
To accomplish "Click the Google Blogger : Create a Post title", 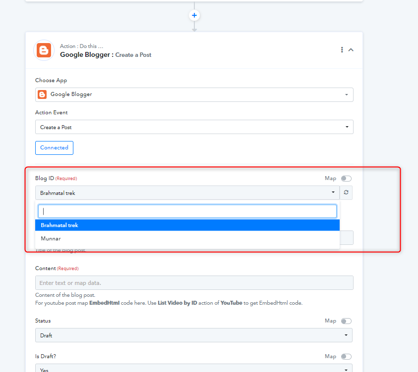I will pos(106,55).
